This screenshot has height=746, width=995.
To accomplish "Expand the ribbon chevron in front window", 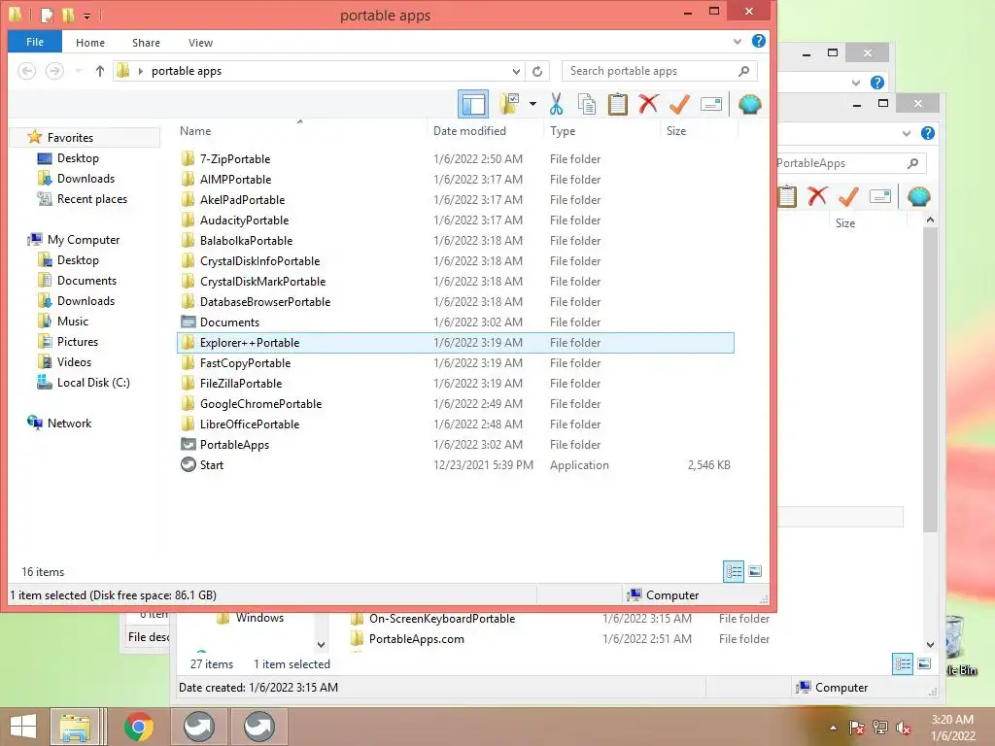I will [738, 42].
